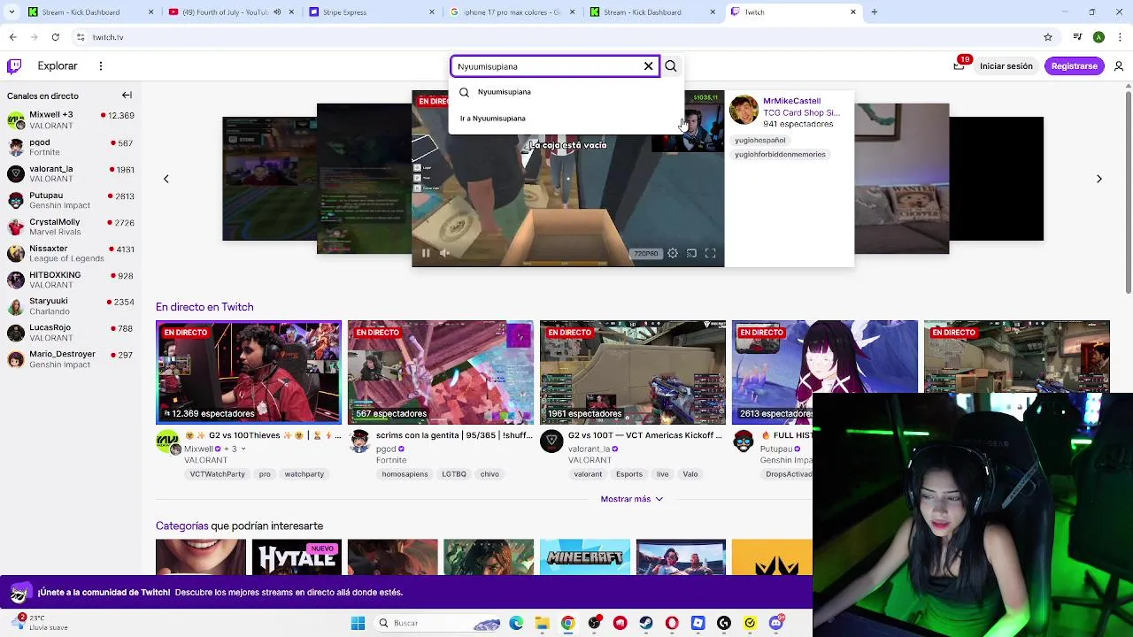Switch to first Stream - Kick Dashboard tab
The width and height of the screenshot is (1133, 637).
pyautogui.click(x=87, y=12)
